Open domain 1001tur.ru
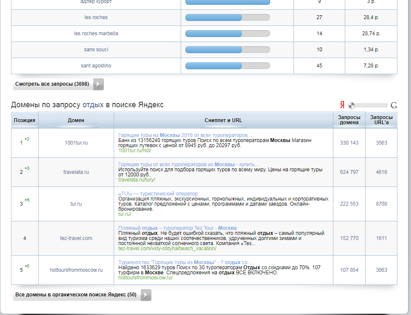The image size is (411, 315). coord(76,143)
